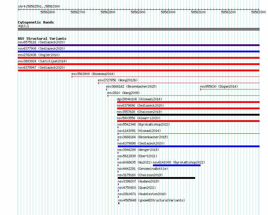Viewport: 268px width, 215px height.
Task: Click the red nsv5903558 feature bar
Action: click(x=188, y=121)
